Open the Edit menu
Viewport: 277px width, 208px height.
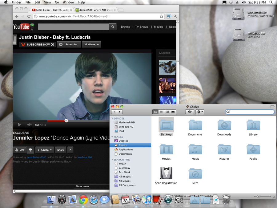(x=37, y=2)
